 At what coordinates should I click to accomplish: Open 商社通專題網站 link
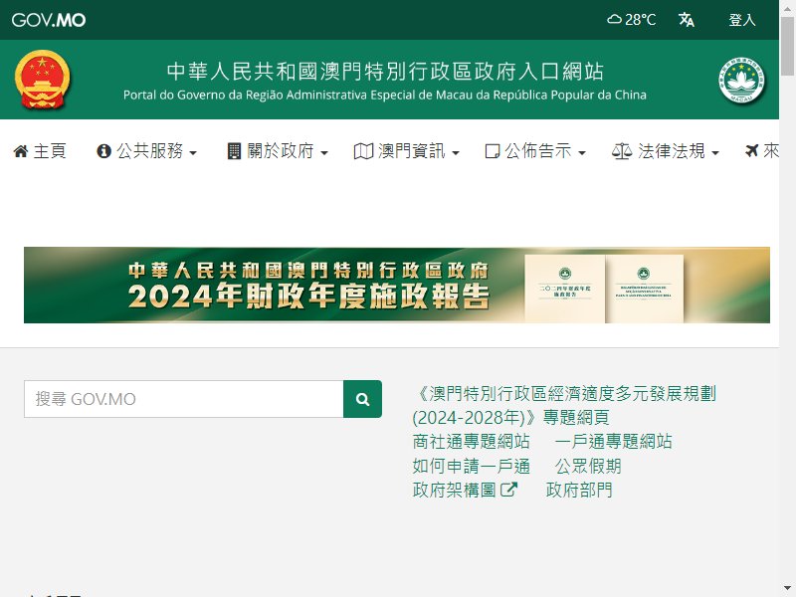point(471,441)
